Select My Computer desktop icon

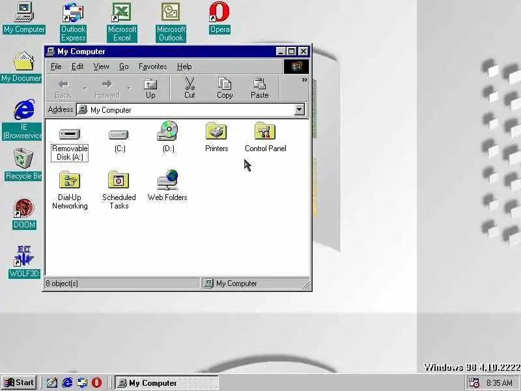coord(24,18)
